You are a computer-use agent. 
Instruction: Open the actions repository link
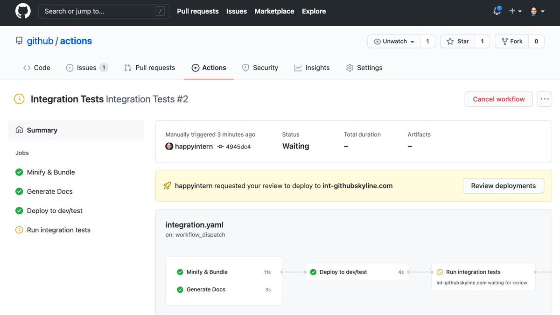click(76, 41)
